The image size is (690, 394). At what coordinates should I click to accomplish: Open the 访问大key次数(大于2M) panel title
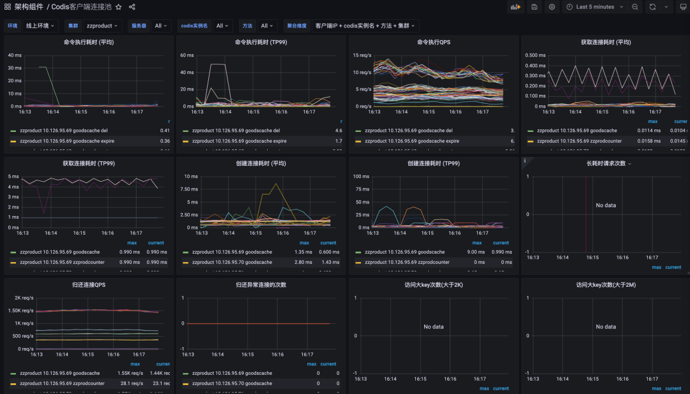coord(606,284)
